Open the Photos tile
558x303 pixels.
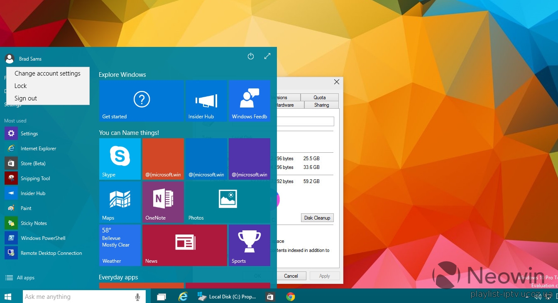click(x=228, y=202)
